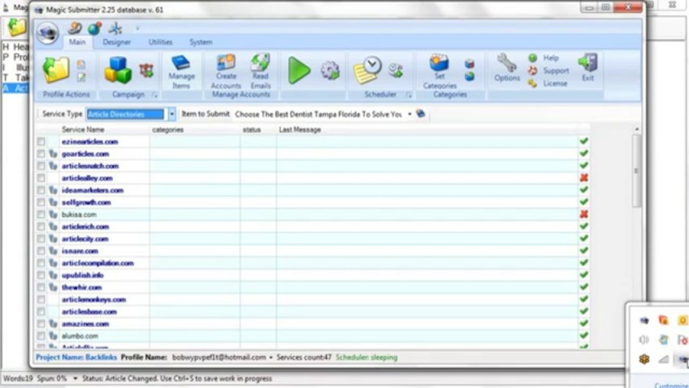Click the Exit door icon
This screenshot has height=388, width=689.
tap(588, 68)
